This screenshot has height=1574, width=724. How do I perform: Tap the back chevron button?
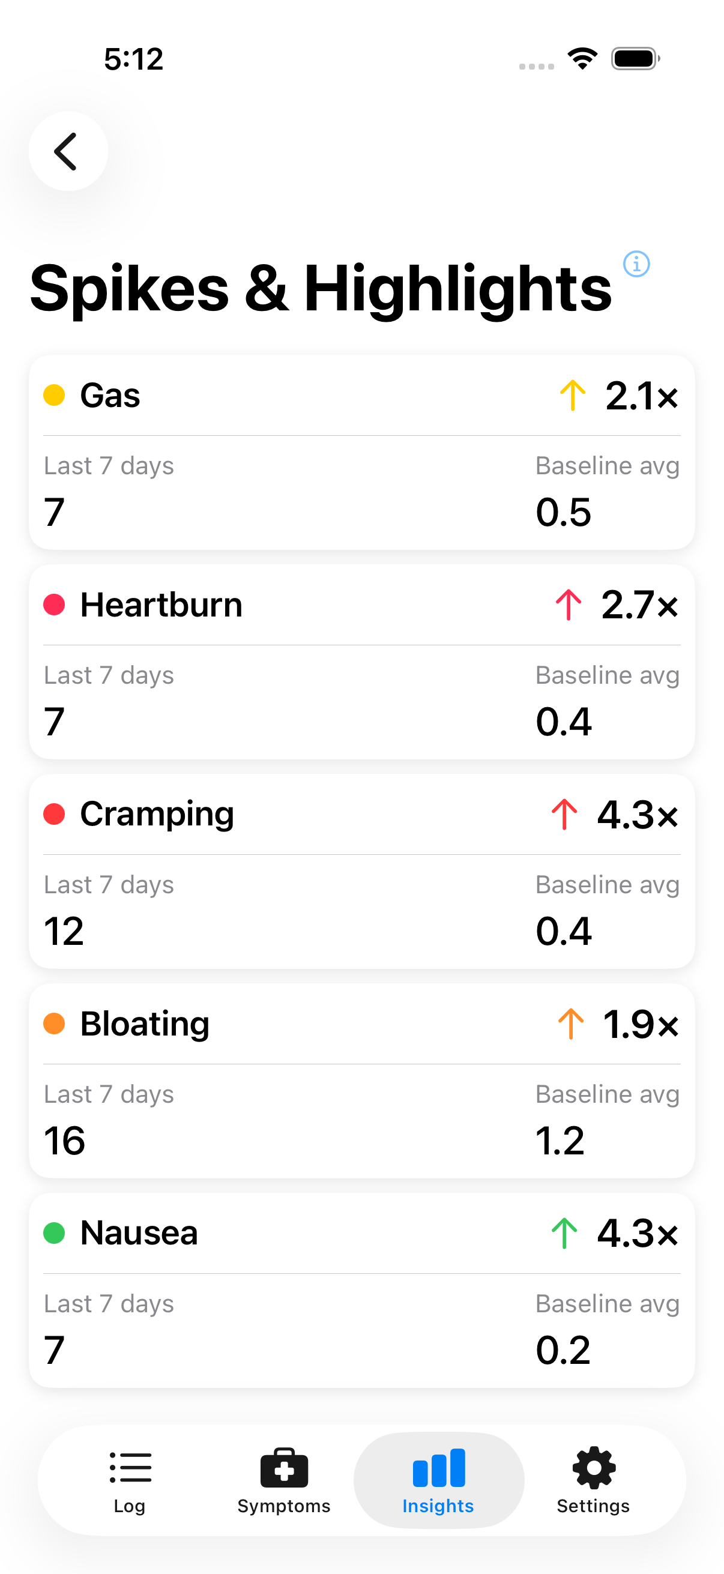point(68,151)
